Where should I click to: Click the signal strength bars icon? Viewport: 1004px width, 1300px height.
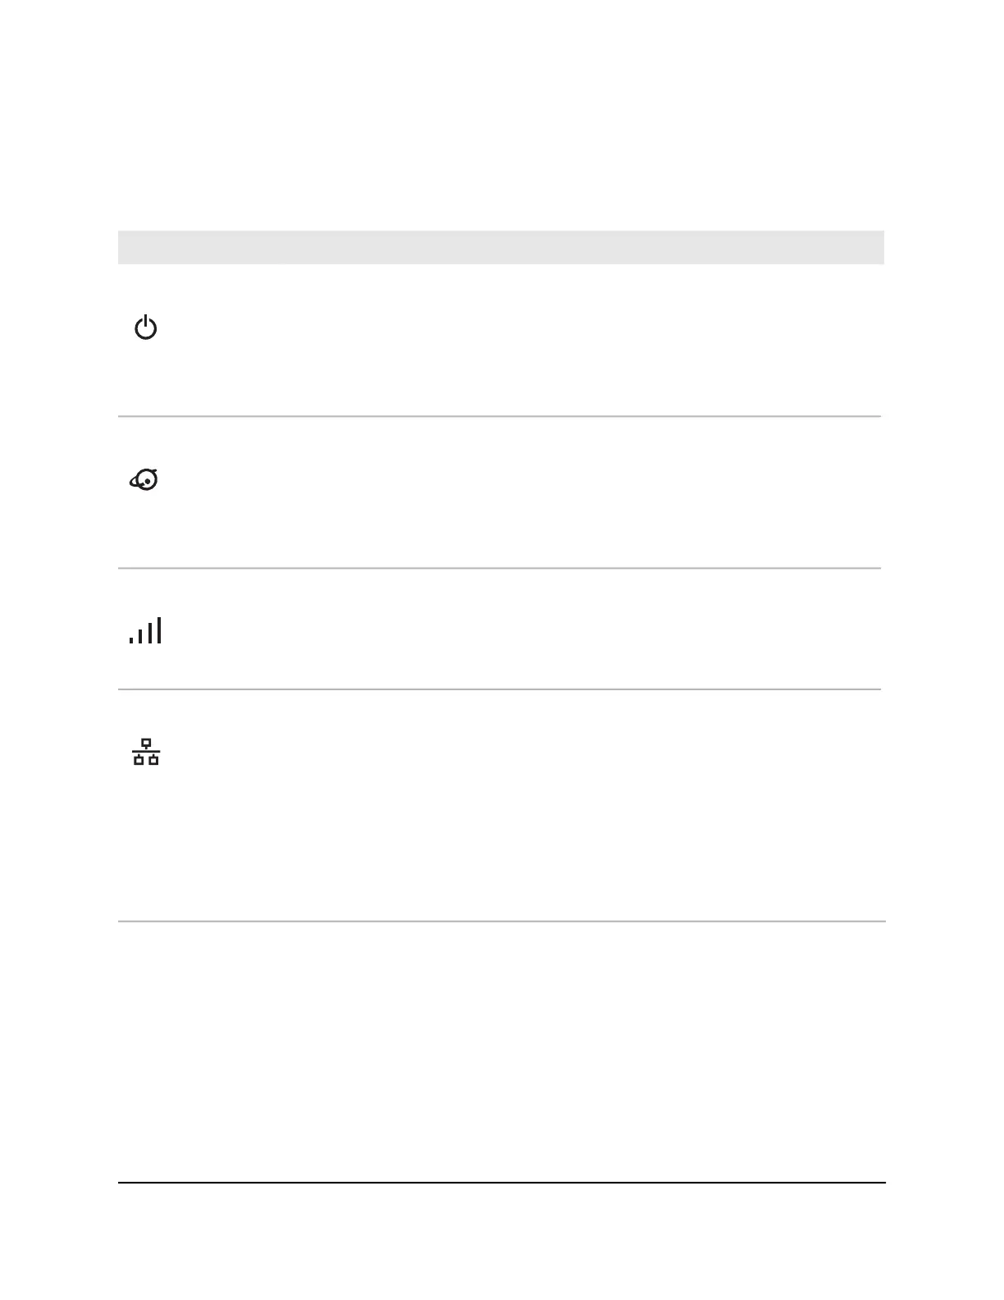pyautogui.click(x=145, y=630)
